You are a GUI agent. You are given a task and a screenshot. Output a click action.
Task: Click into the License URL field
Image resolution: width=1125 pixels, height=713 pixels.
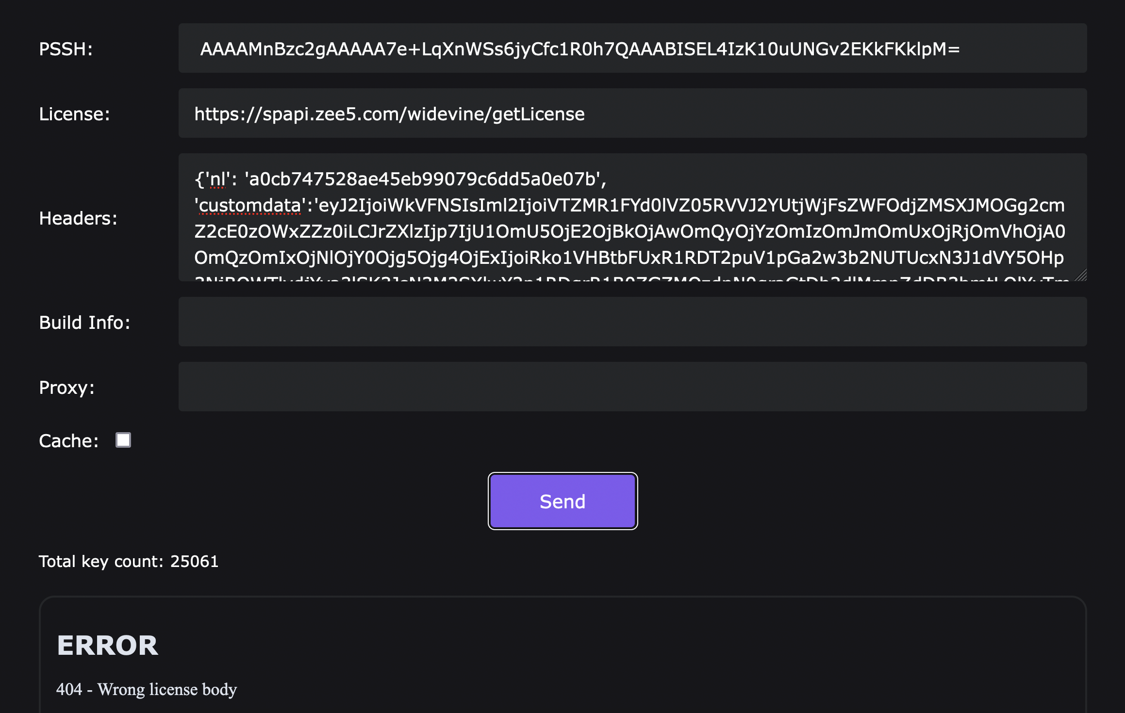(x=632, y=113)
